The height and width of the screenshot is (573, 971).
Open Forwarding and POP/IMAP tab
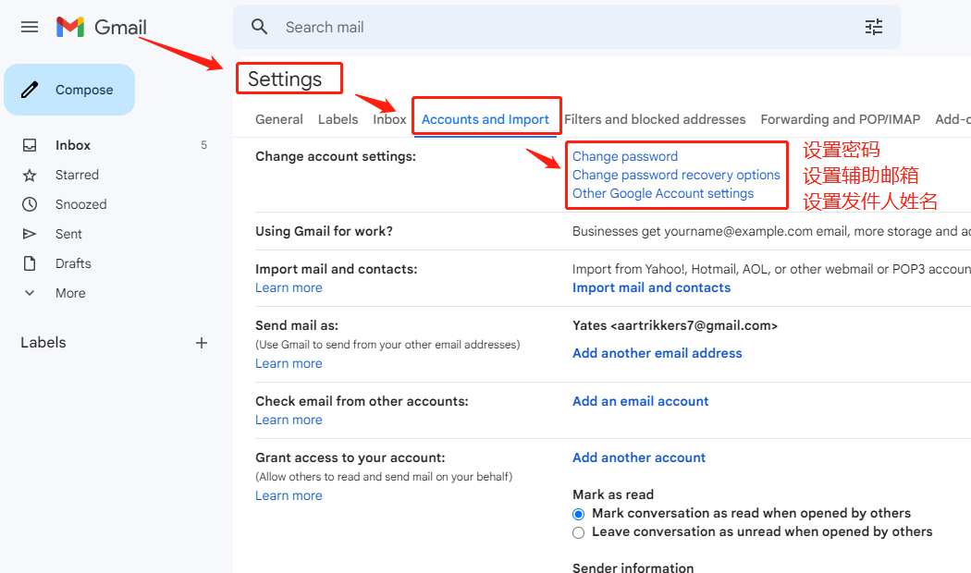point(840,119)
